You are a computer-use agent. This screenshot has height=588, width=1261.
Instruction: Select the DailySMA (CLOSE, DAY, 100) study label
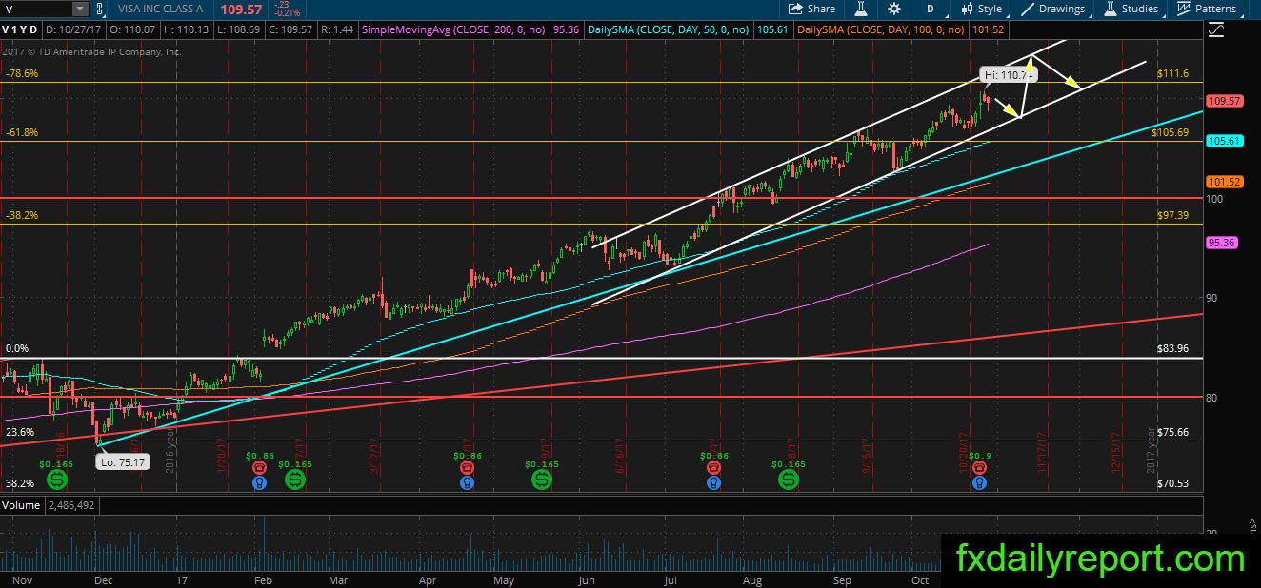pyautogui.click(x=883, y=29)
